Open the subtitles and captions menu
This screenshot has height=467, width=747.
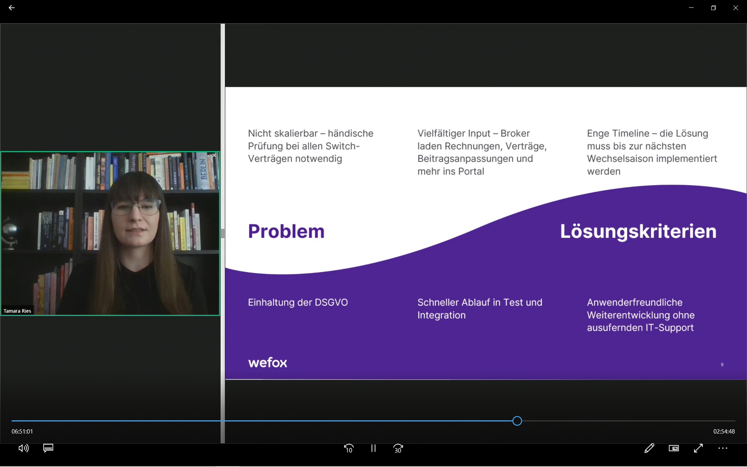pyautogui.click(x=48, y=448)
